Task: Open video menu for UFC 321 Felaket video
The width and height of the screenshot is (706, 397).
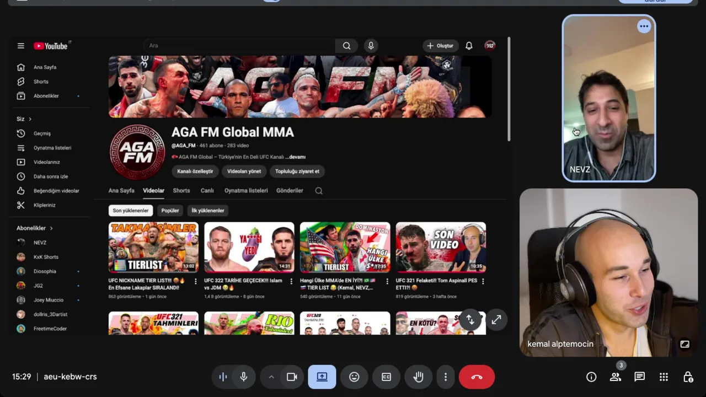Action: point(483,281)
